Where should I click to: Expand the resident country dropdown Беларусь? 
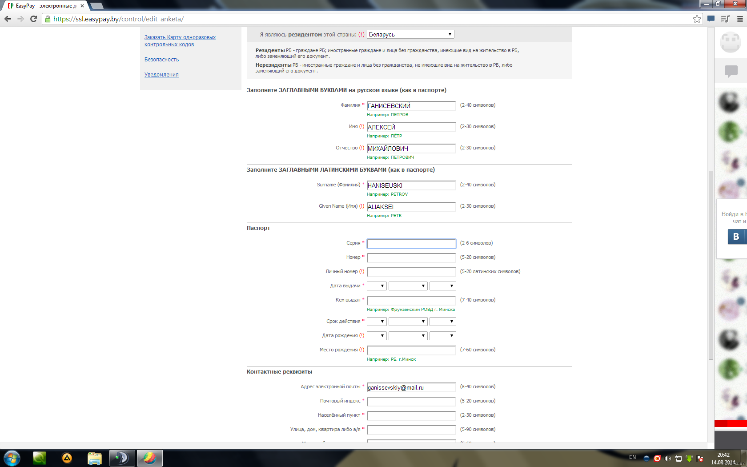click(x=410, y=35)
